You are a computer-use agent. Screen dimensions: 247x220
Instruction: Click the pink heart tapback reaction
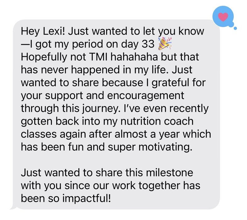[x=224, y=16]
